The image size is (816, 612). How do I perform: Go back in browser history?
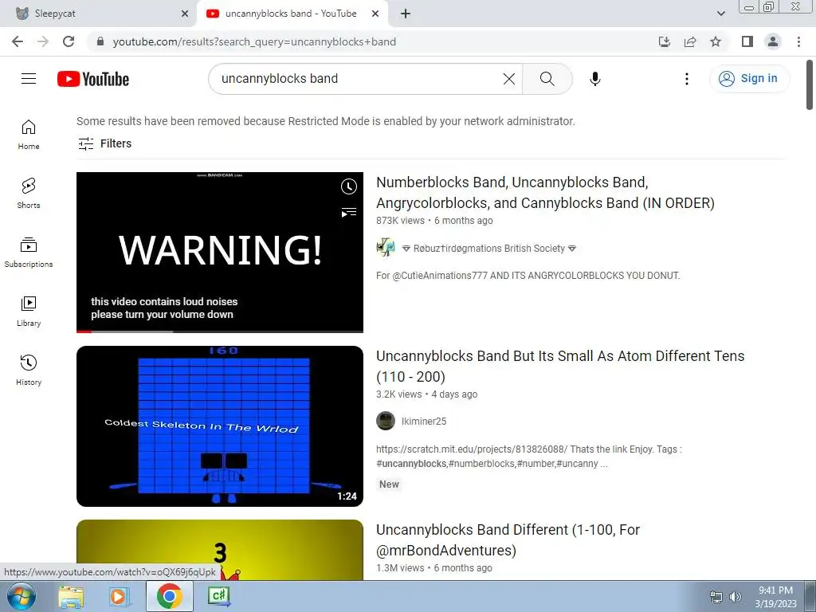[x=18, y=41]
